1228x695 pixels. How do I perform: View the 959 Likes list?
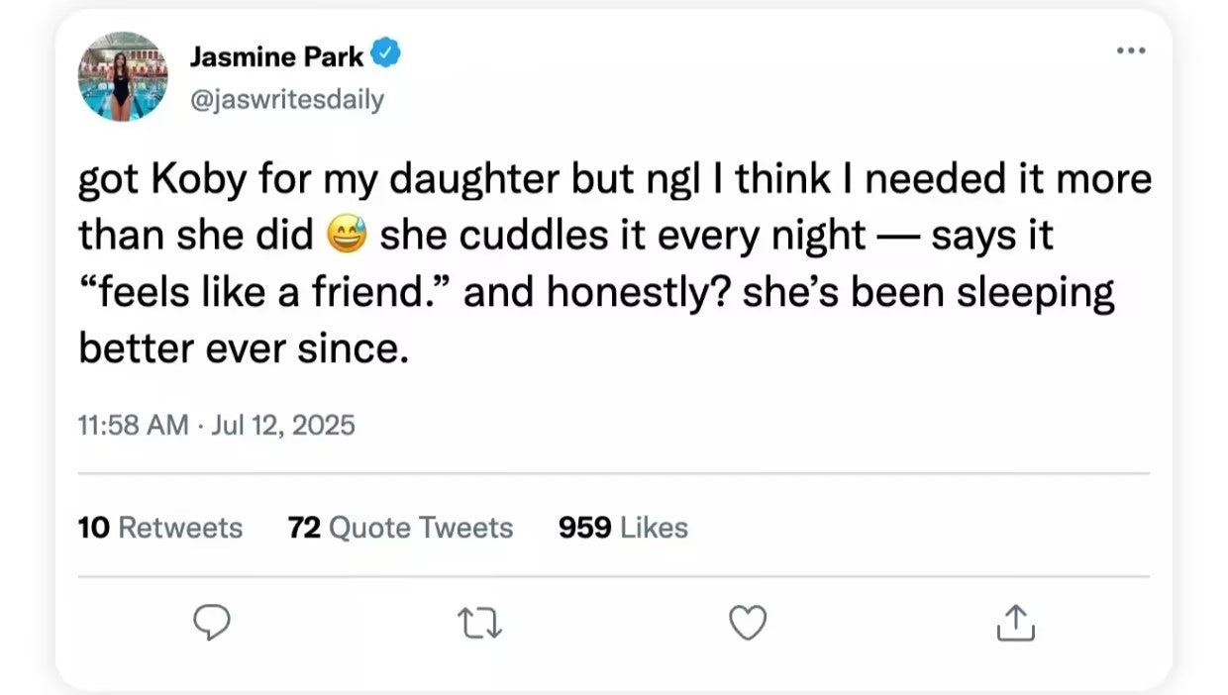click(623, 528)
